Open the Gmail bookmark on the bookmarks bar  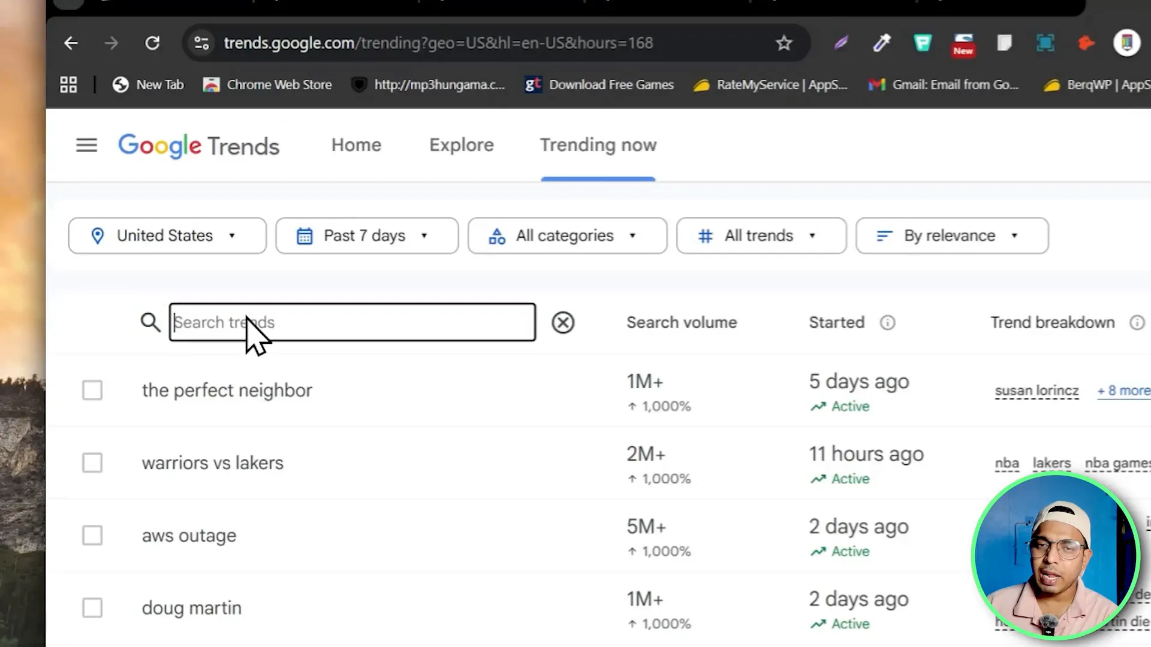(x=943, y=84)
